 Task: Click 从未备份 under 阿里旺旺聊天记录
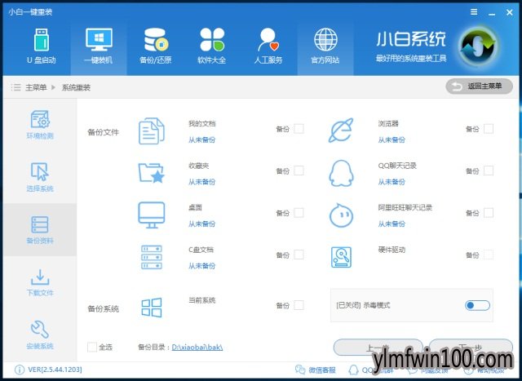point(391,224)
